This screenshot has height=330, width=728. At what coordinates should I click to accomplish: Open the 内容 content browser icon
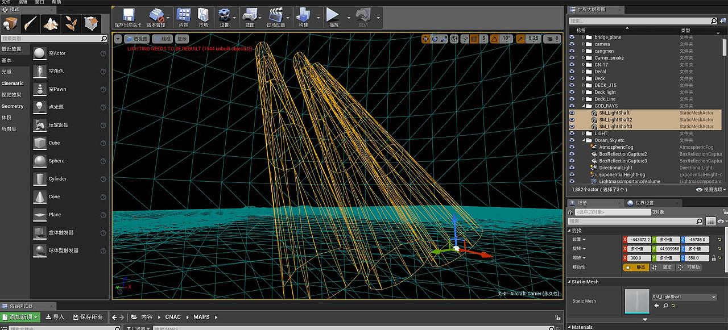point(183,15)
